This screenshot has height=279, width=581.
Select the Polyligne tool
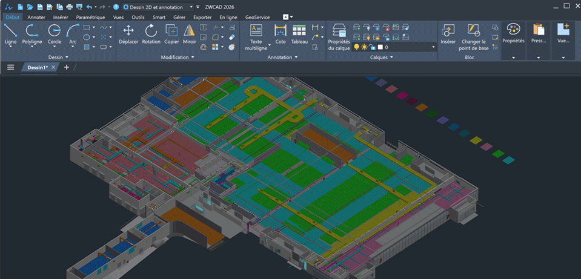click(x=32, y=34)
